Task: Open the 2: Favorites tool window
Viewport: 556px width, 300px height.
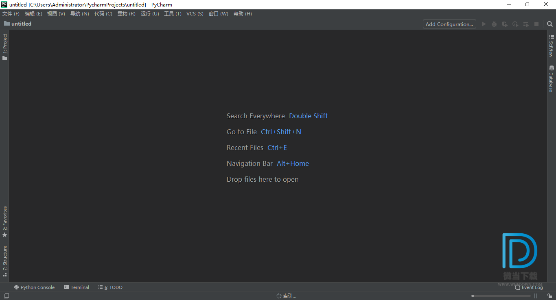Action: coord(5,222)
